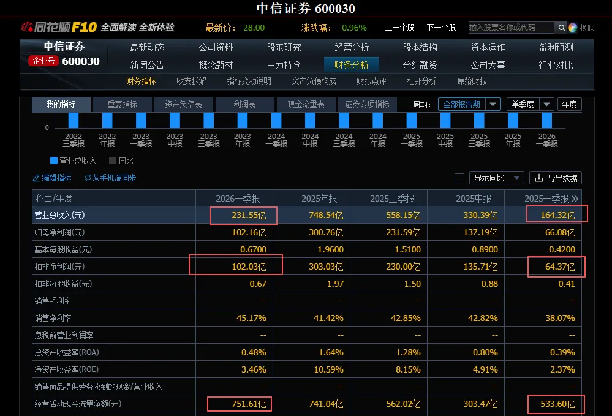Viewport: 612px width, 416px height.
Task: Select the 营业总收入(元) row label
Action: tap(59, 215)
